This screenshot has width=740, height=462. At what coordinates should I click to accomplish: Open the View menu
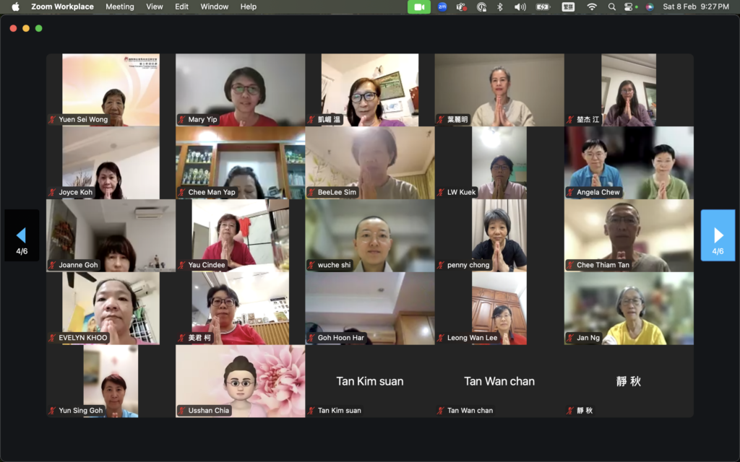click(155, 6)
